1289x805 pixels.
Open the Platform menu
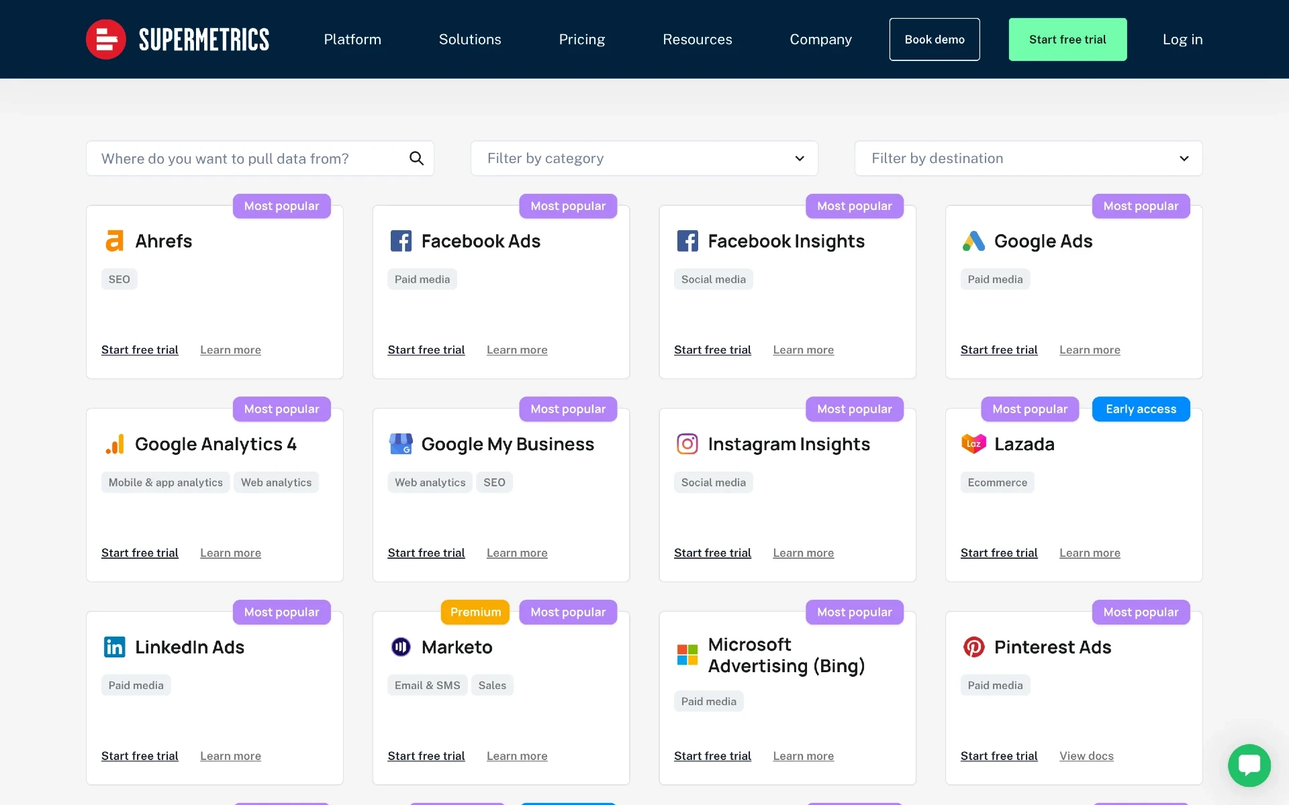[x=352, y=40]
